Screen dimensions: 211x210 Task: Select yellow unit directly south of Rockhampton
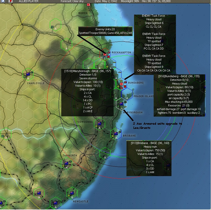(107, 67)
